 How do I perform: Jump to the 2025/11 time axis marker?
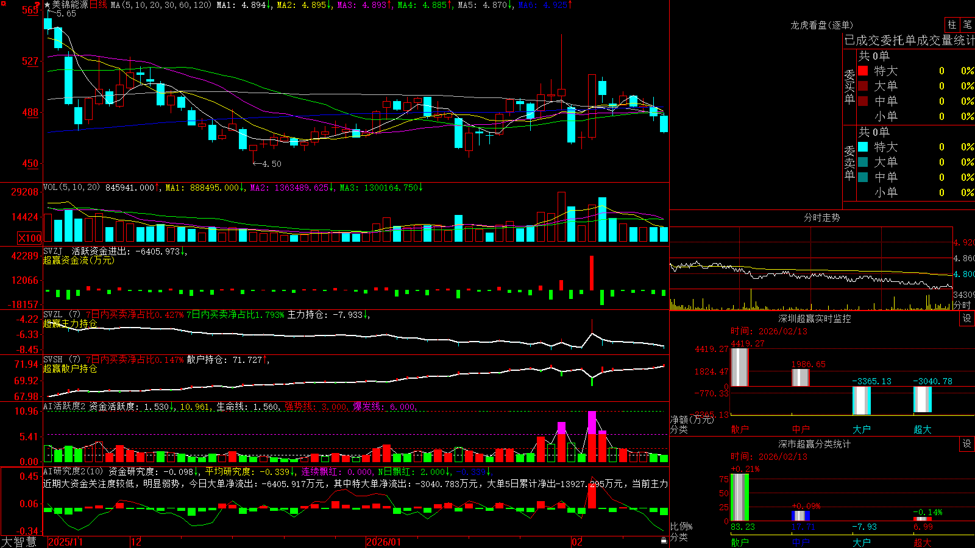click(65, 542)
